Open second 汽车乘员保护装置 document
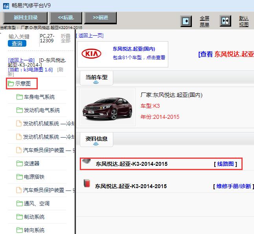This screenshot has height=234, width=254. click(x=49, y=190)
